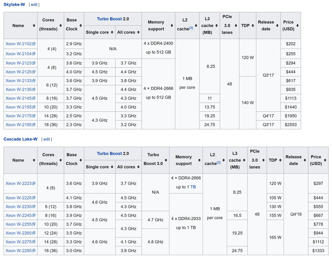Open Turbo Boost link in Skylake-W header
Image resolution: width=332 pixels, height=260 pixels.
pyautogui.click(x=109, y=19)
